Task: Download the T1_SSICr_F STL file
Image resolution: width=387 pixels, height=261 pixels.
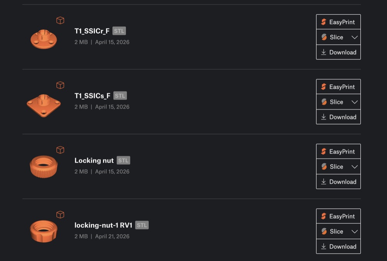Action: point(338,52)
